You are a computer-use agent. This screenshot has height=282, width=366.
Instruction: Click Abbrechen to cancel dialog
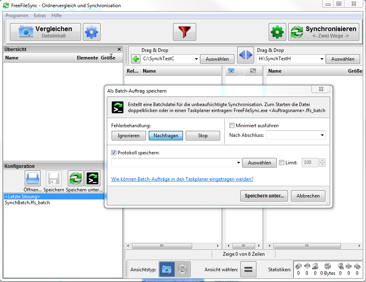point(308,196)
